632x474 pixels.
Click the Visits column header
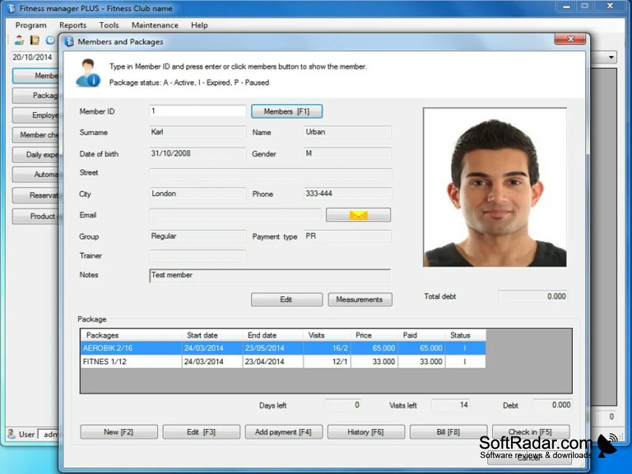click(x=327, y=335)
